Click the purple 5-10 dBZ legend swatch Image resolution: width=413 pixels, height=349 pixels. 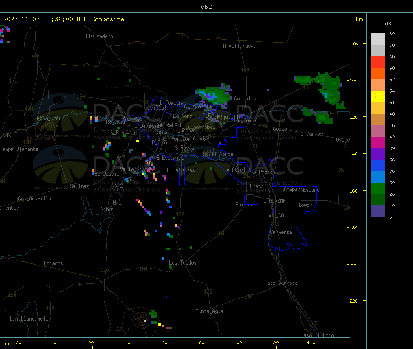(378, 211)
